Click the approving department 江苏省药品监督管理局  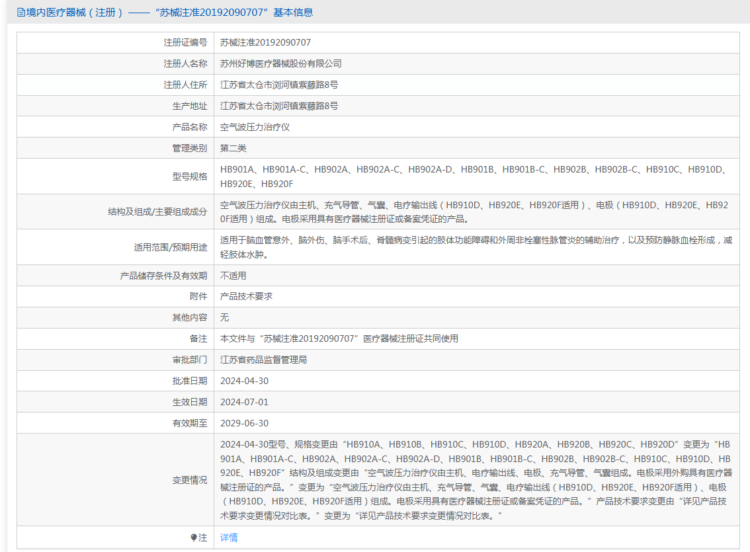click(263, 360)
